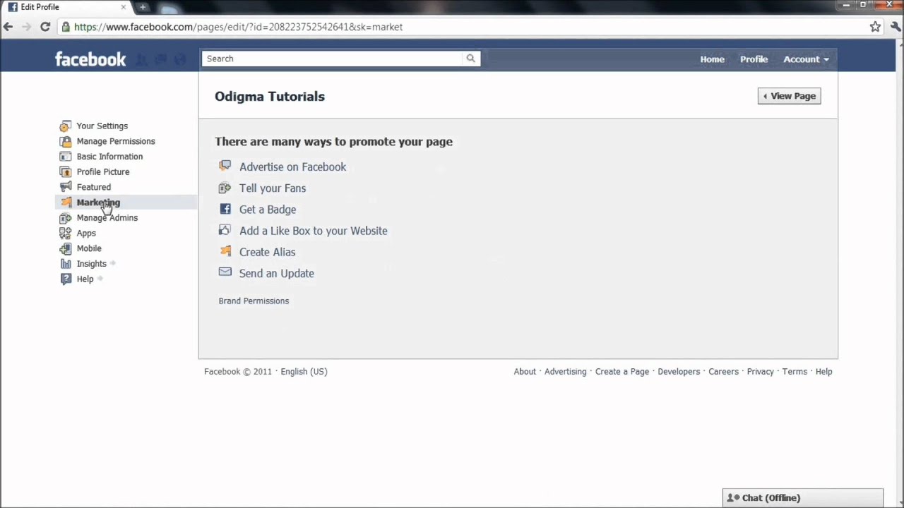This screenshot has width=904, height=508.
Task: Click the browser forward arrow
Action: click(27, 27)
